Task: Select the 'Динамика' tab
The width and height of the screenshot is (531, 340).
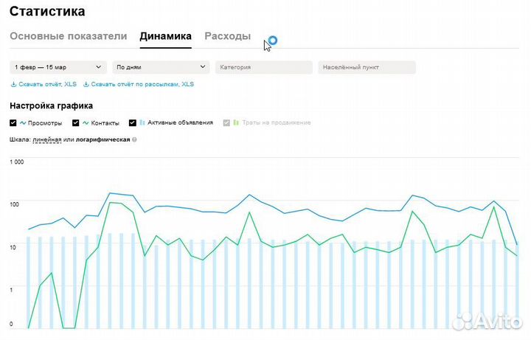Action: 165,36
